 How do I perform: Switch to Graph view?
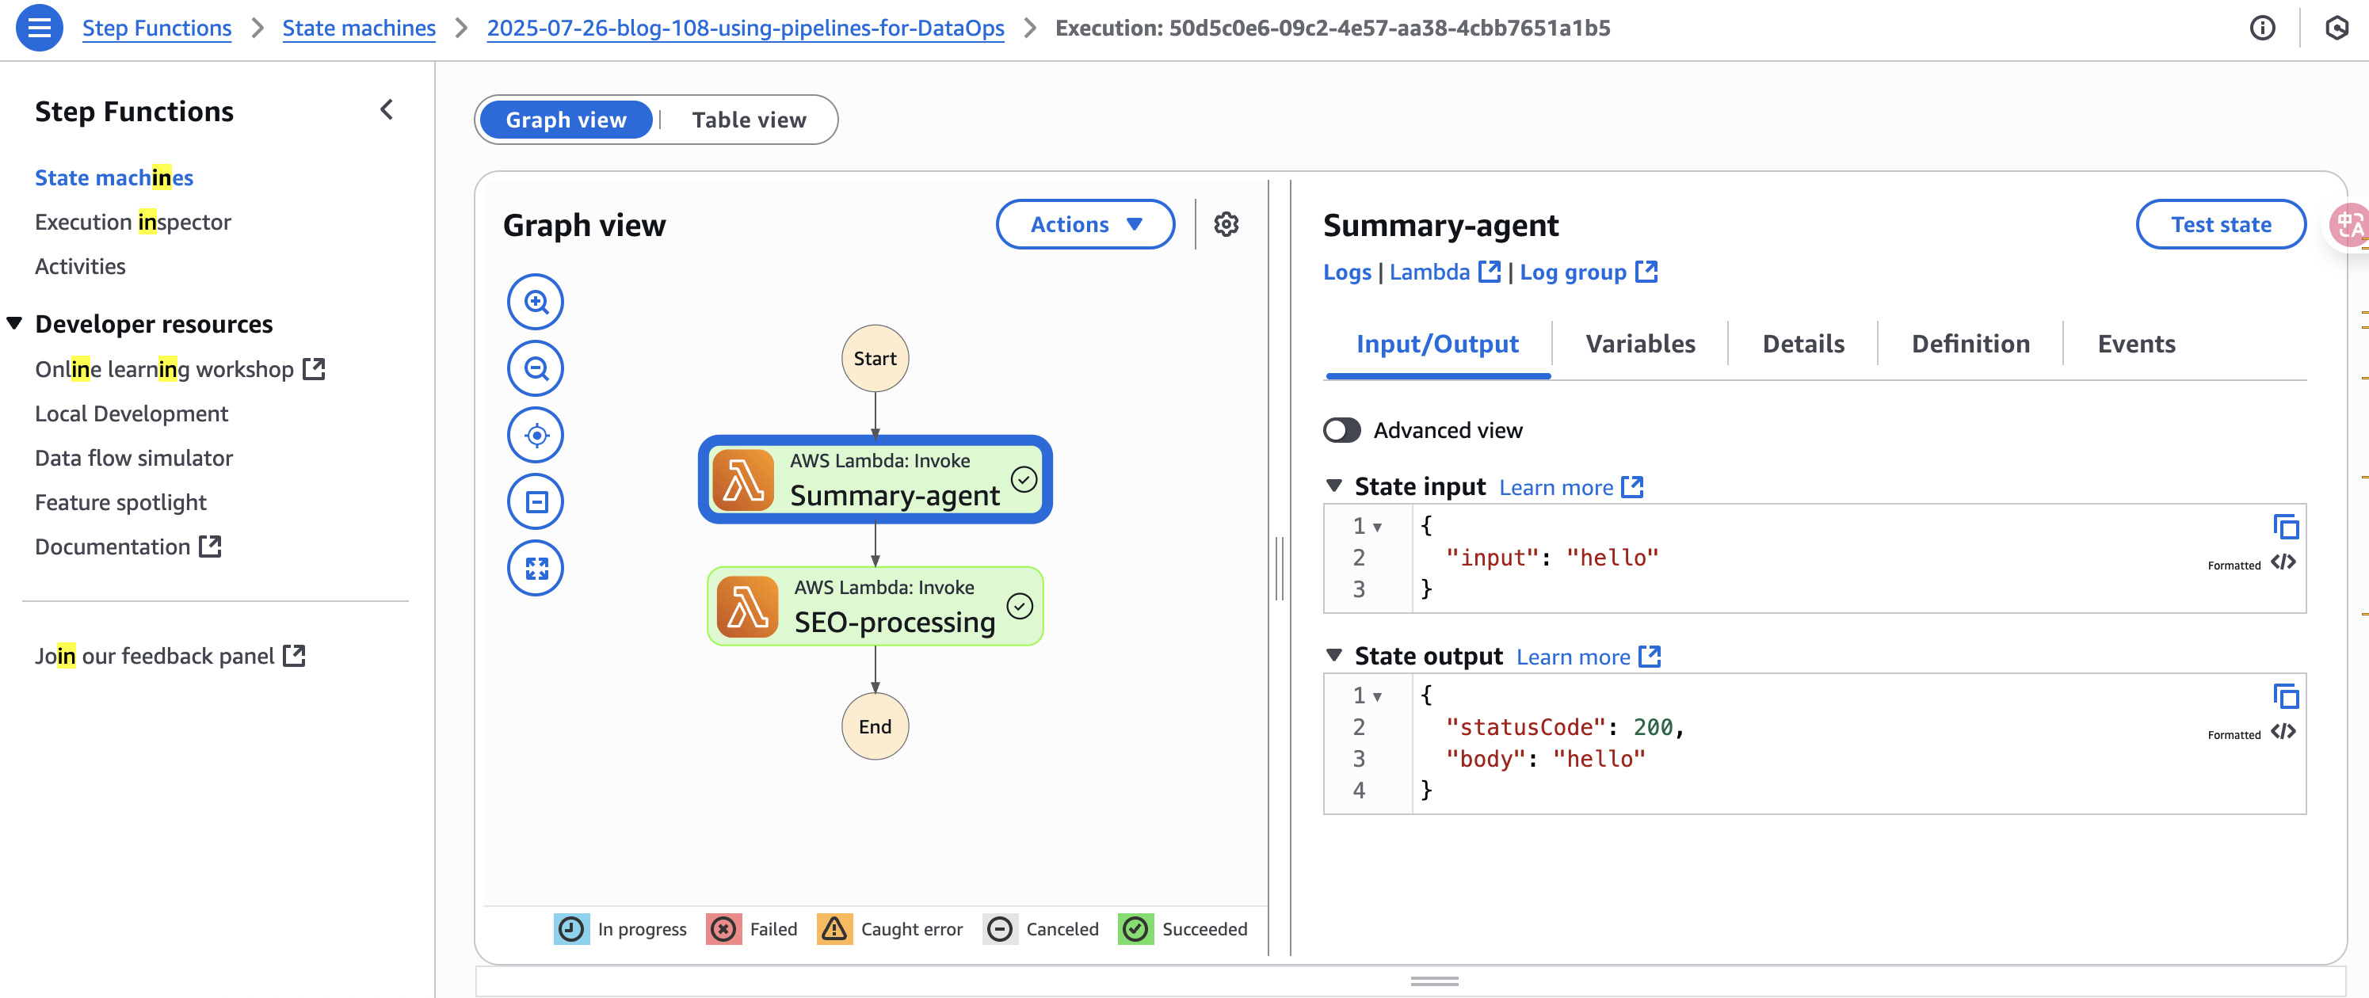[x=566, y=120]
